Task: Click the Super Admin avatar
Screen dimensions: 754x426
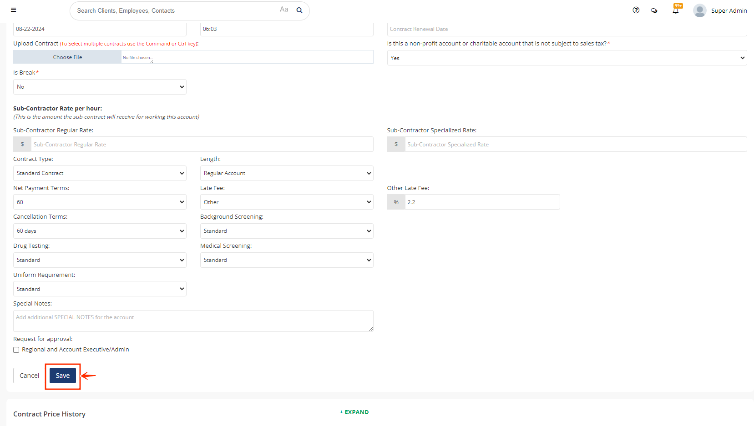Action: pos(699,10)
